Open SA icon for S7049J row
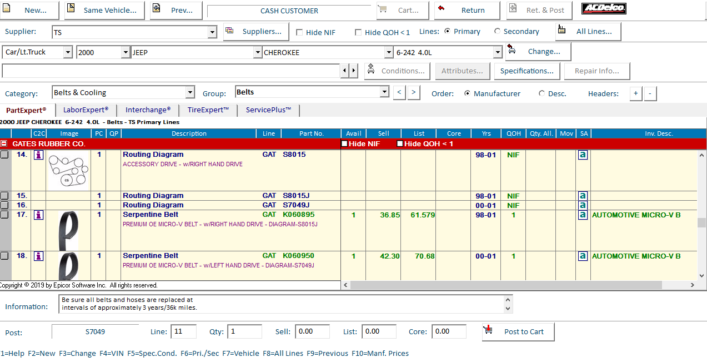This screenshot has height=362, width=707. (583, 206)
